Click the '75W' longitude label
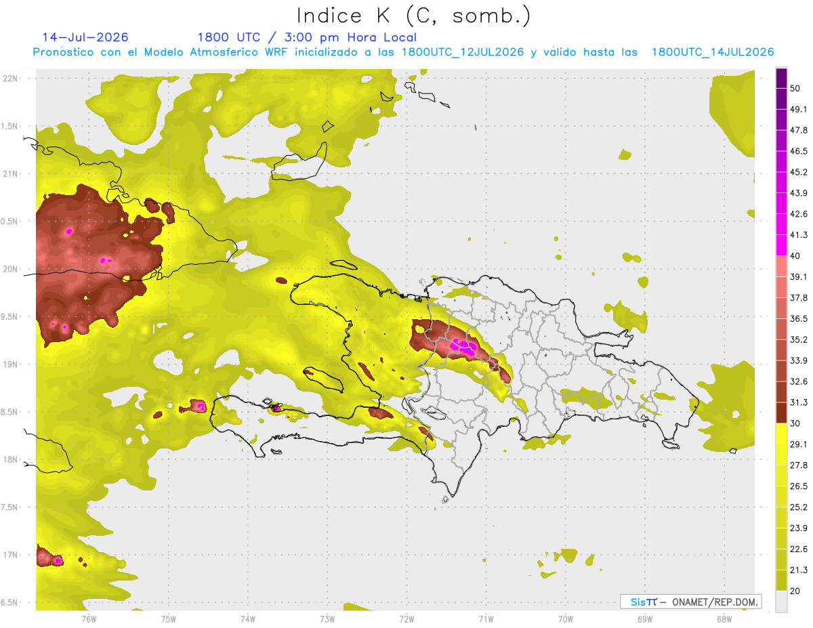The height and width of the screenshot is (628, 813). 168,619
